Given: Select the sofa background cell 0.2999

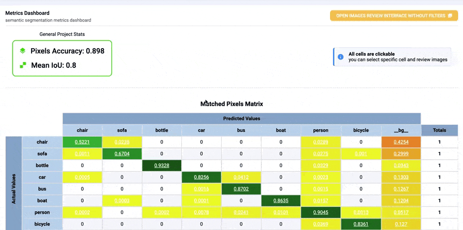Looking at the screenshot, I should pos(401,153).
